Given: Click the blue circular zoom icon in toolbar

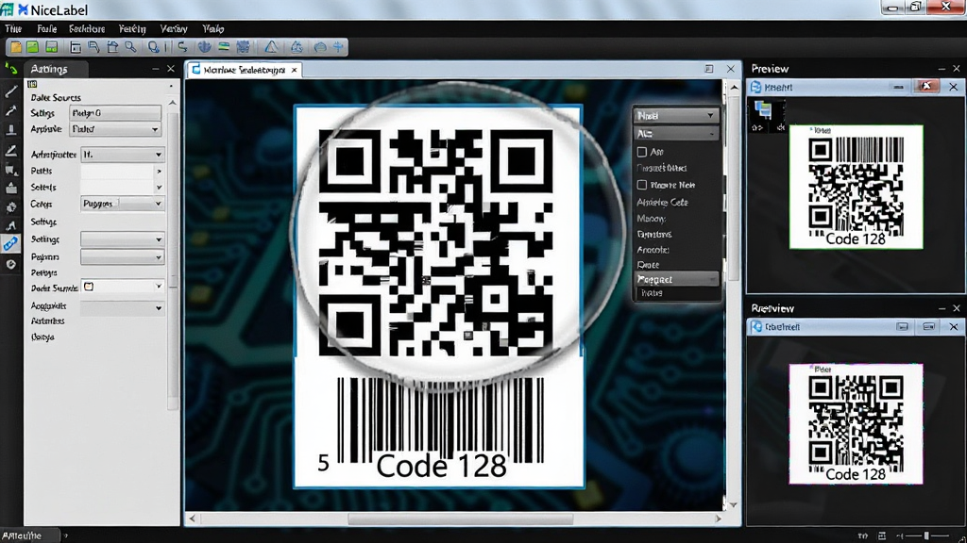Looking at the screenshot, I should (154, 47).
